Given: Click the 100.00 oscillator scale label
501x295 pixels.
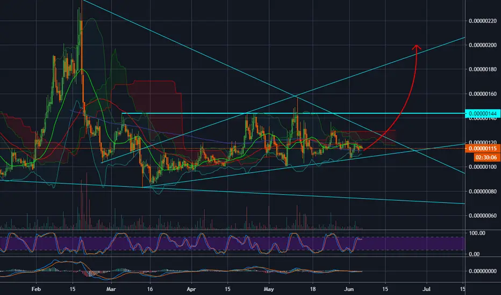Looking at the screenshot, I should tap(477, 233).
